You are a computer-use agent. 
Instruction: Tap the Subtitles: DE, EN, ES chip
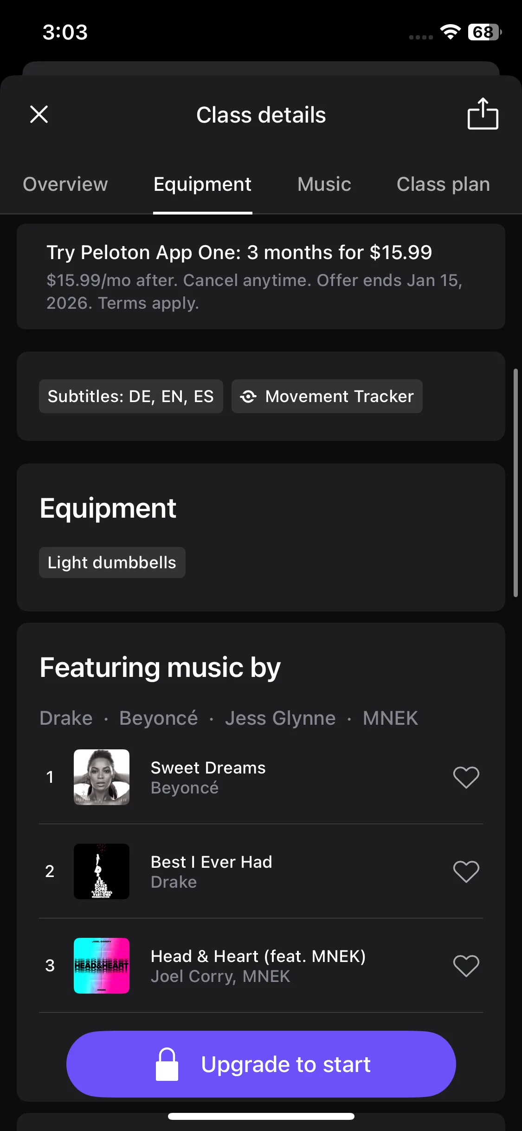(x=131, y=396)
